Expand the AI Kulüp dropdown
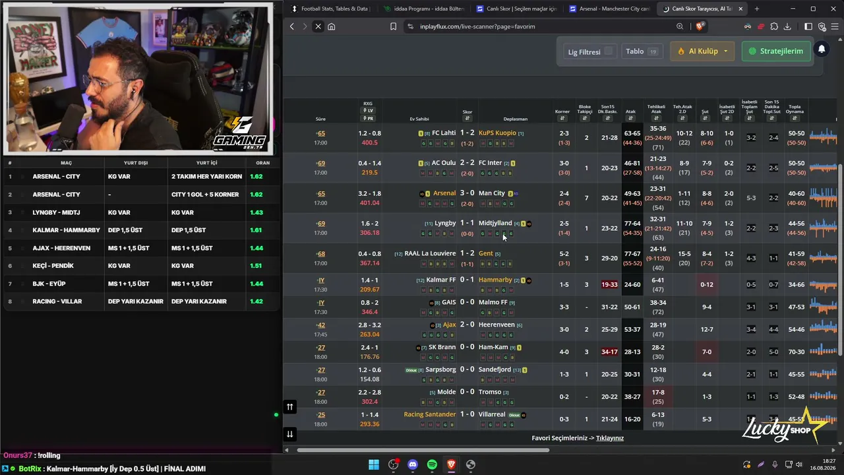 coord(702,51)
